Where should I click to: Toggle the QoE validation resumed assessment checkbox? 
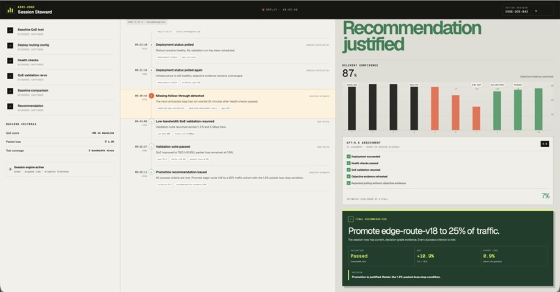[349, 170]
